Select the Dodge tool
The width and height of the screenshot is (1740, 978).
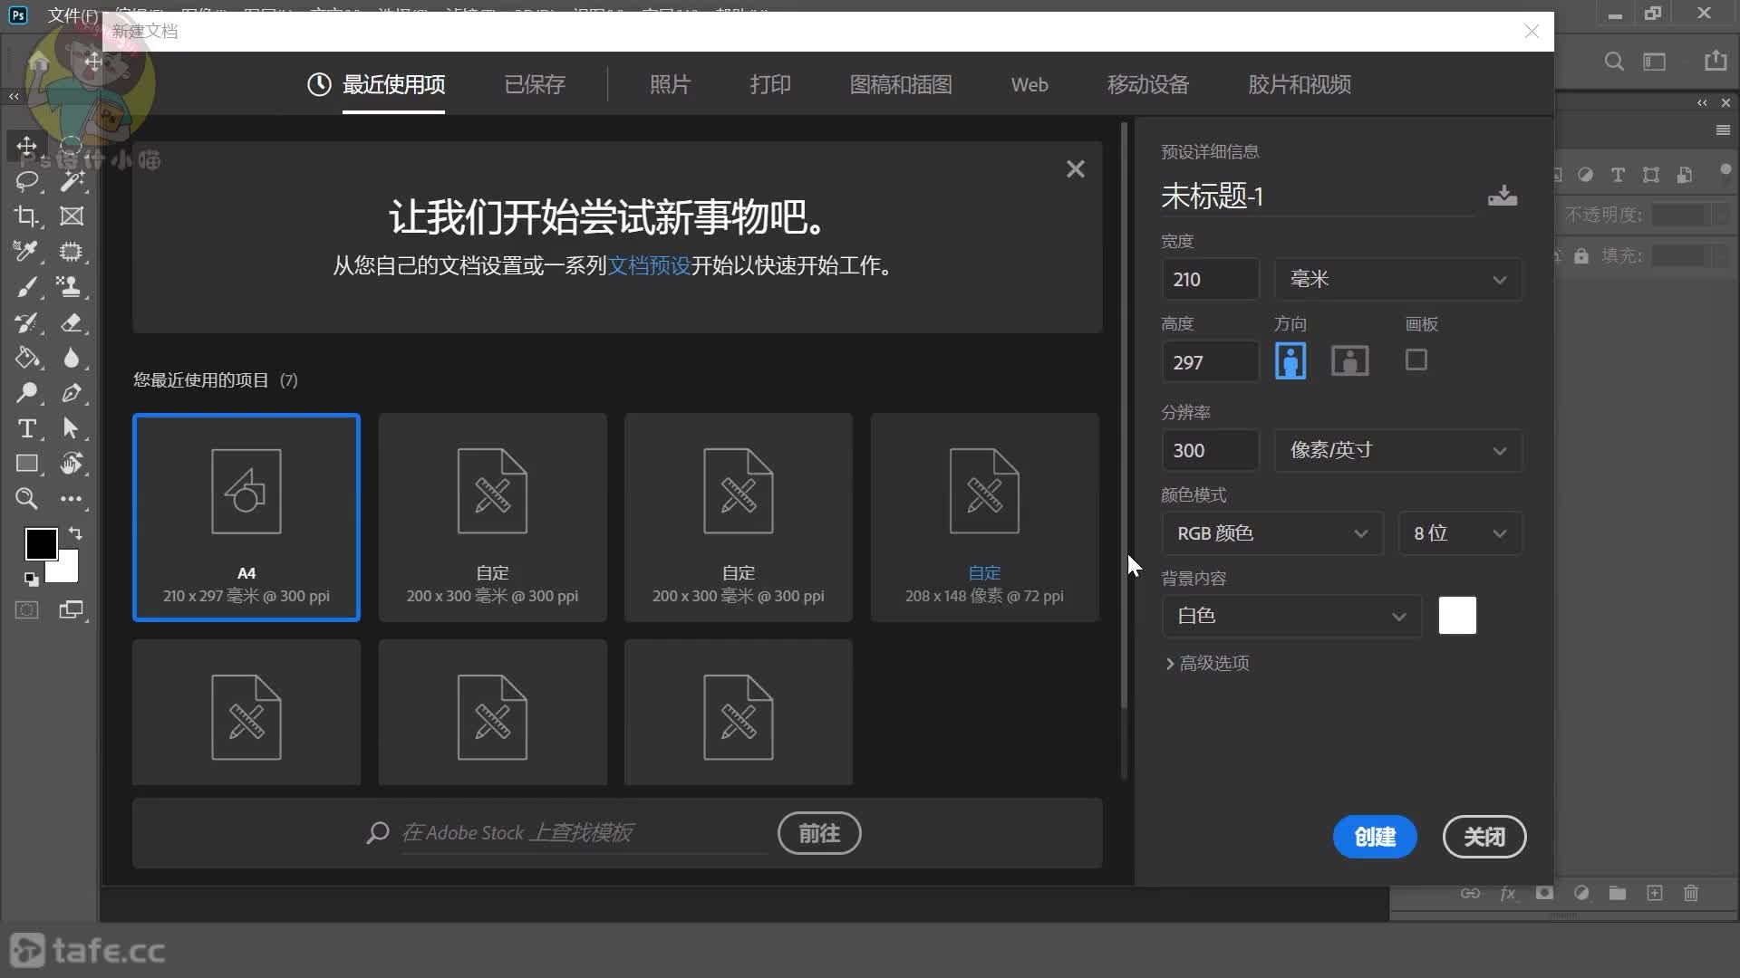pos(26,393)
